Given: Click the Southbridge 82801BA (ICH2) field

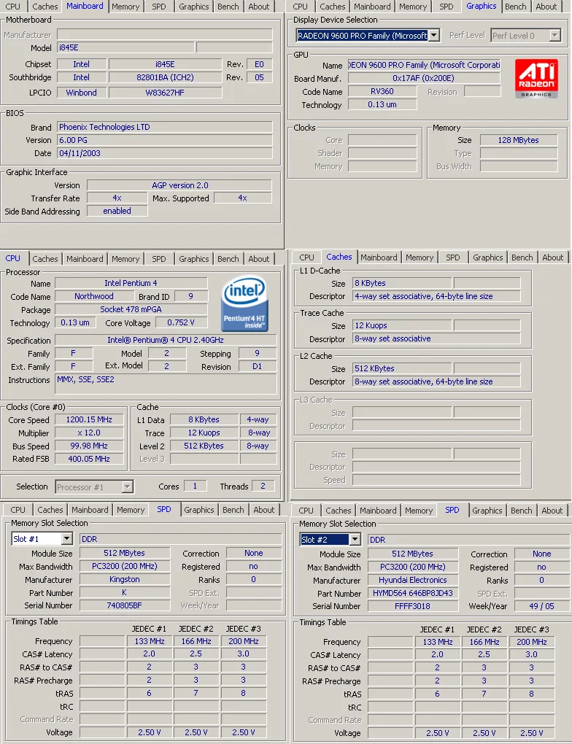Looking at the screenshot, I should [165, 77].
